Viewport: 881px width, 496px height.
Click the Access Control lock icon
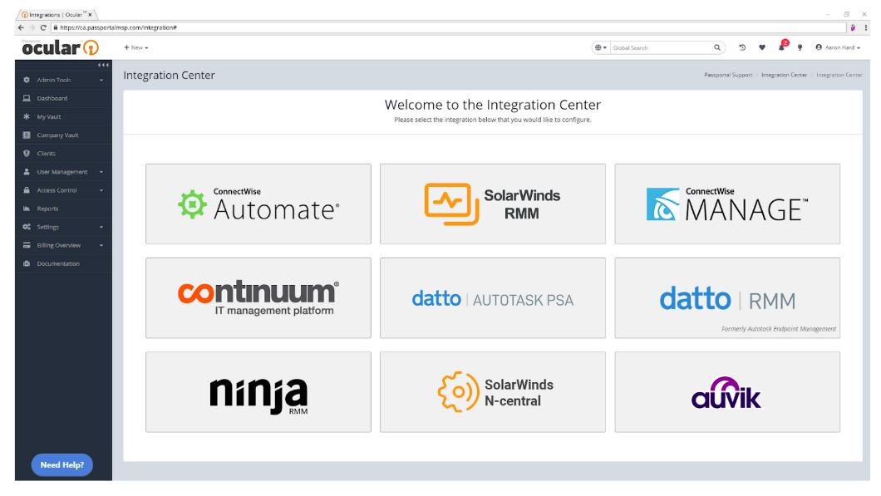pyautogui.click(x=27, y=190)
